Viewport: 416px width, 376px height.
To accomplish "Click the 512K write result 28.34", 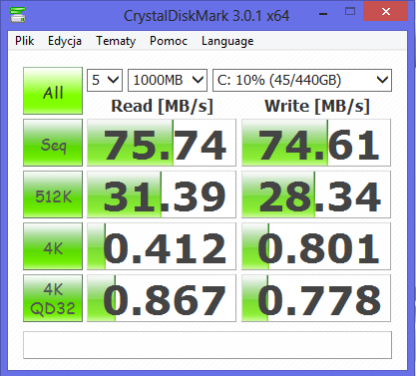I will [316, 194].
